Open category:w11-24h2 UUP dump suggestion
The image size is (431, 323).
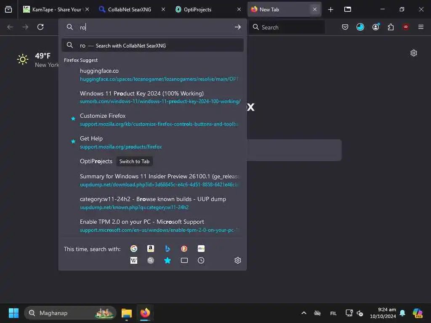tap(152, 203)
